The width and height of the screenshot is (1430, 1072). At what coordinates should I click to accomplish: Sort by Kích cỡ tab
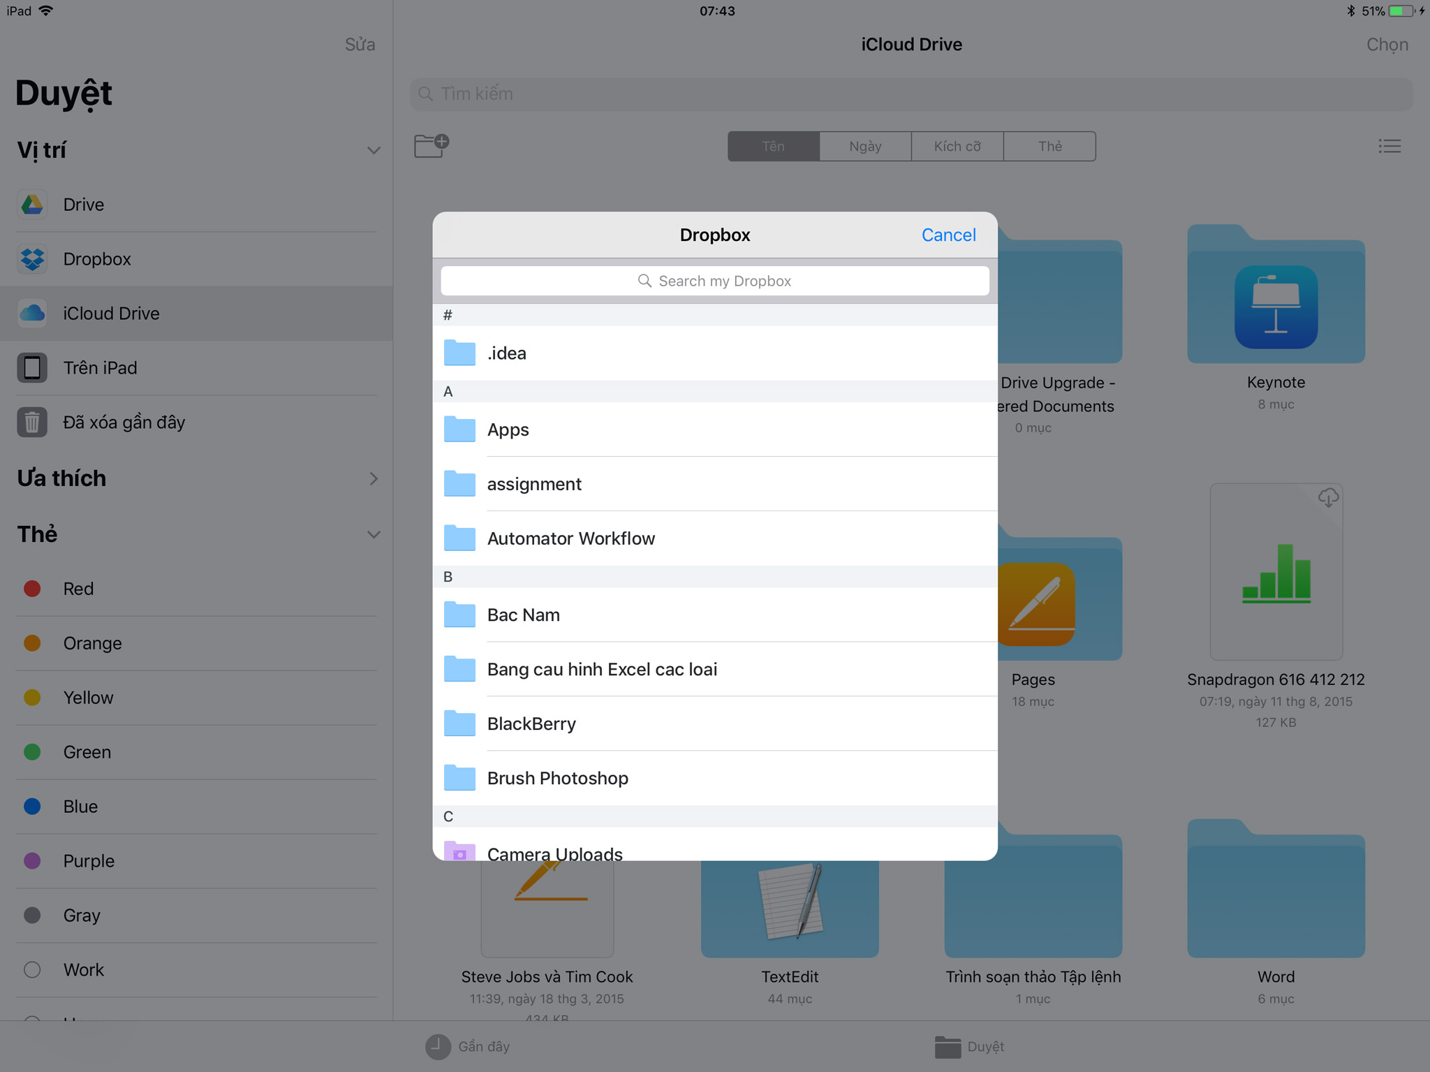tap(957, 146)
